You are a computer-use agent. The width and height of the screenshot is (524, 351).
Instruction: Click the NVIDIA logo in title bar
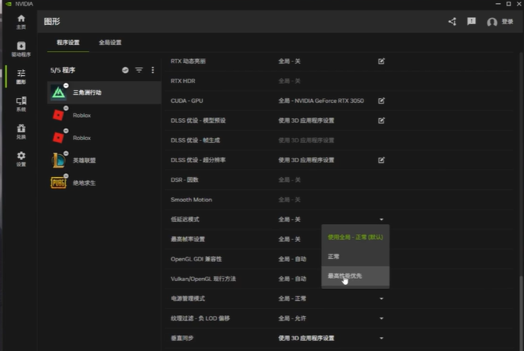8,4
